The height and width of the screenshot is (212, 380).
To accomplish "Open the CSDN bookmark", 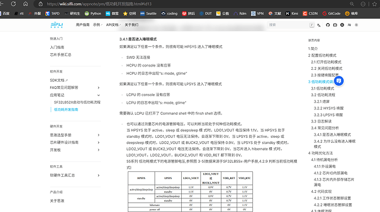I will (310, 14).
